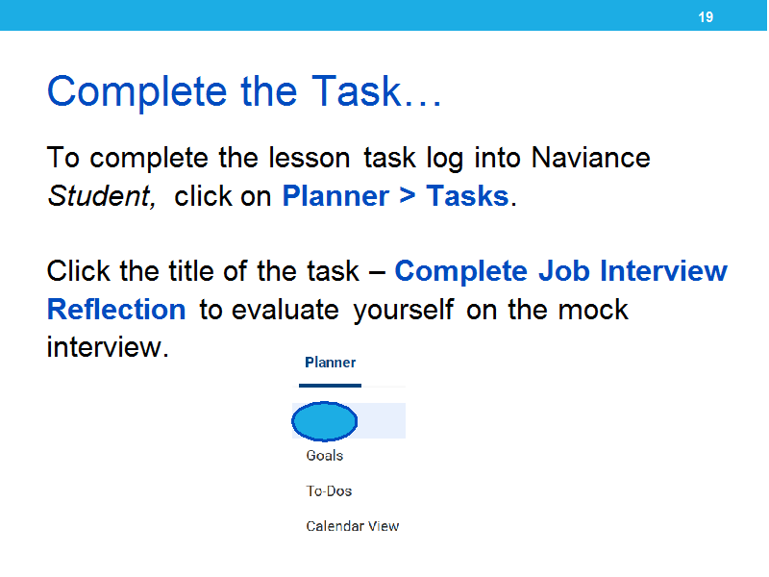Click the blue oval covering the Tasks item
The width and height of the screenshot is (769, 577).
tap(325, 421)
